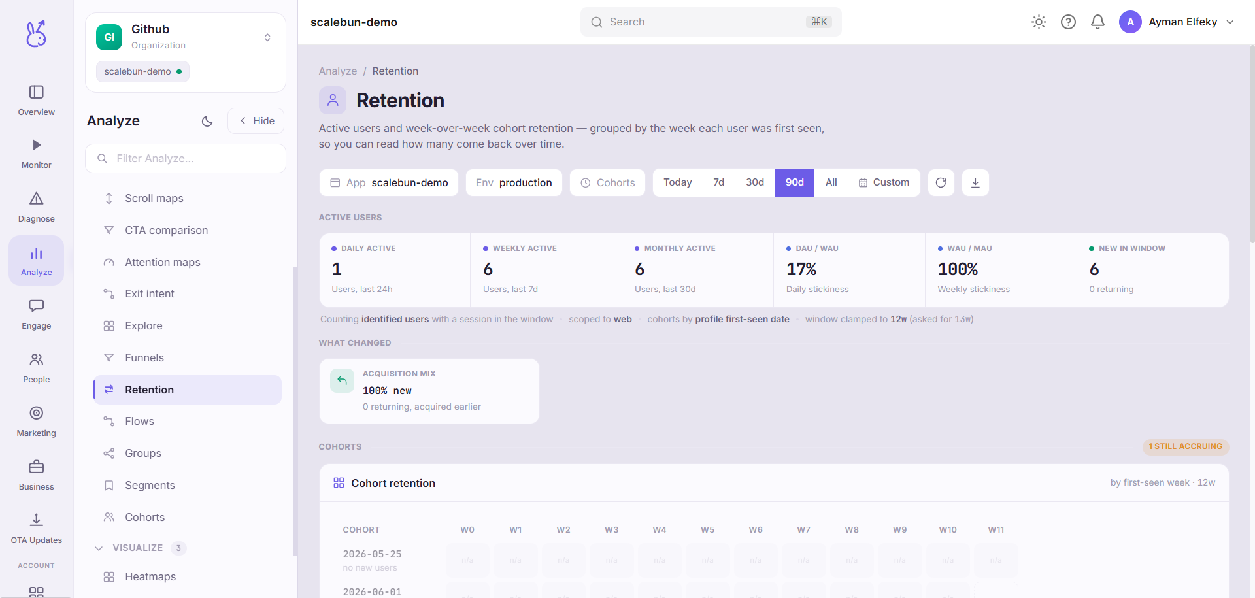
Task: Toggle the moon icon in Analyze panel
Action: pyautogui.click(x=207, y=121)
